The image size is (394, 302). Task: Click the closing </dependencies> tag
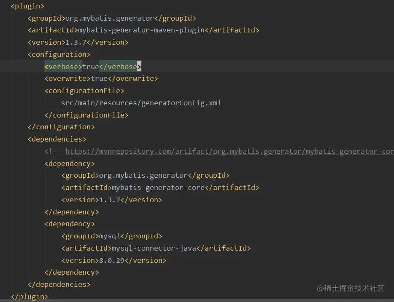pyautogui.click(x=59, y=284)
